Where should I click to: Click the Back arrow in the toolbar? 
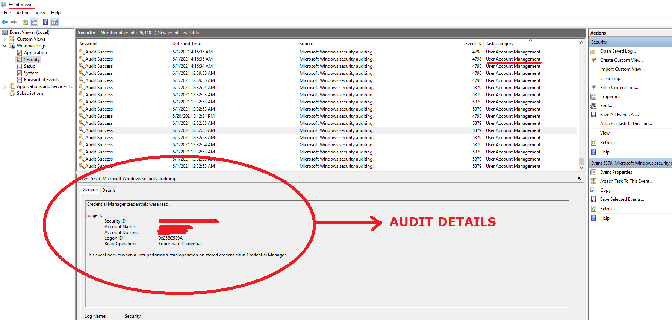[x=5, y=22]
